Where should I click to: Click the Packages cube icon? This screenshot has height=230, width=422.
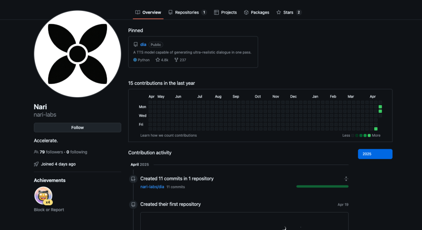tap(246, 12)
